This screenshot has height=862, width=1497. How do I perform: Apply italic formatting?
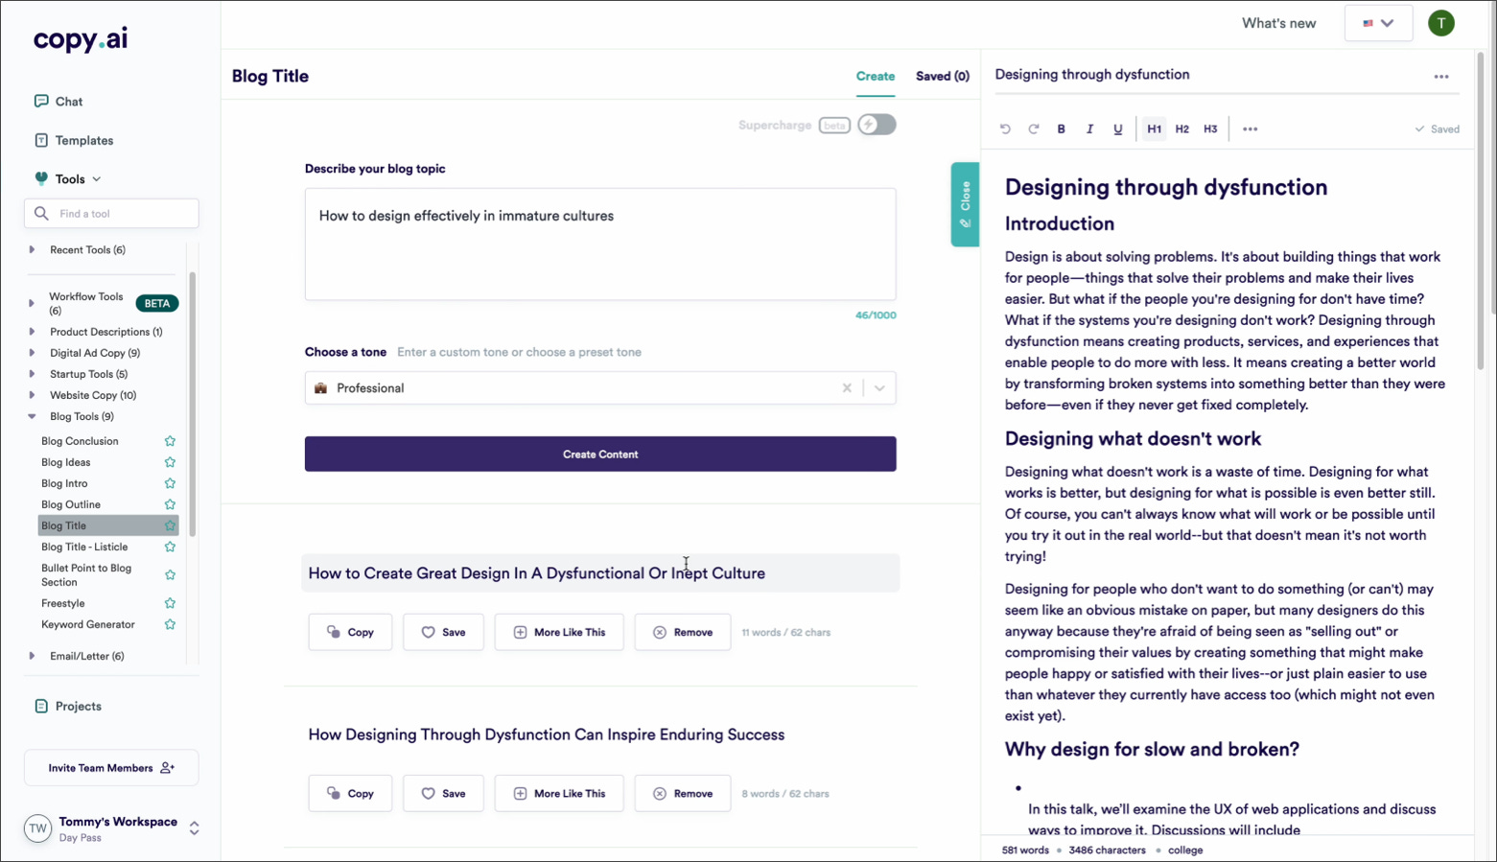(1088, 128)
